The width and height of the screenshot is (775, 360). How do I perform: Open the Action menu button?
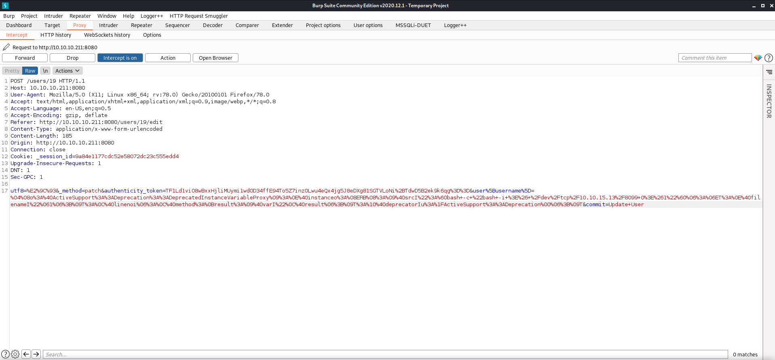(x=168, y=58)
